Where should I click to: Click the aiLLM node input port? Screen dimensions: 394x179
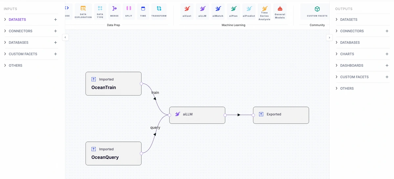169,115
